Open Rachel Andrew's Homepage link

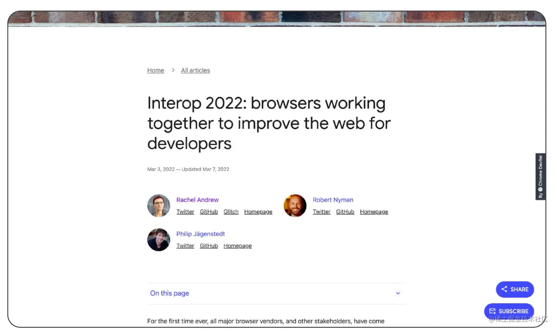tap(258, 212)
